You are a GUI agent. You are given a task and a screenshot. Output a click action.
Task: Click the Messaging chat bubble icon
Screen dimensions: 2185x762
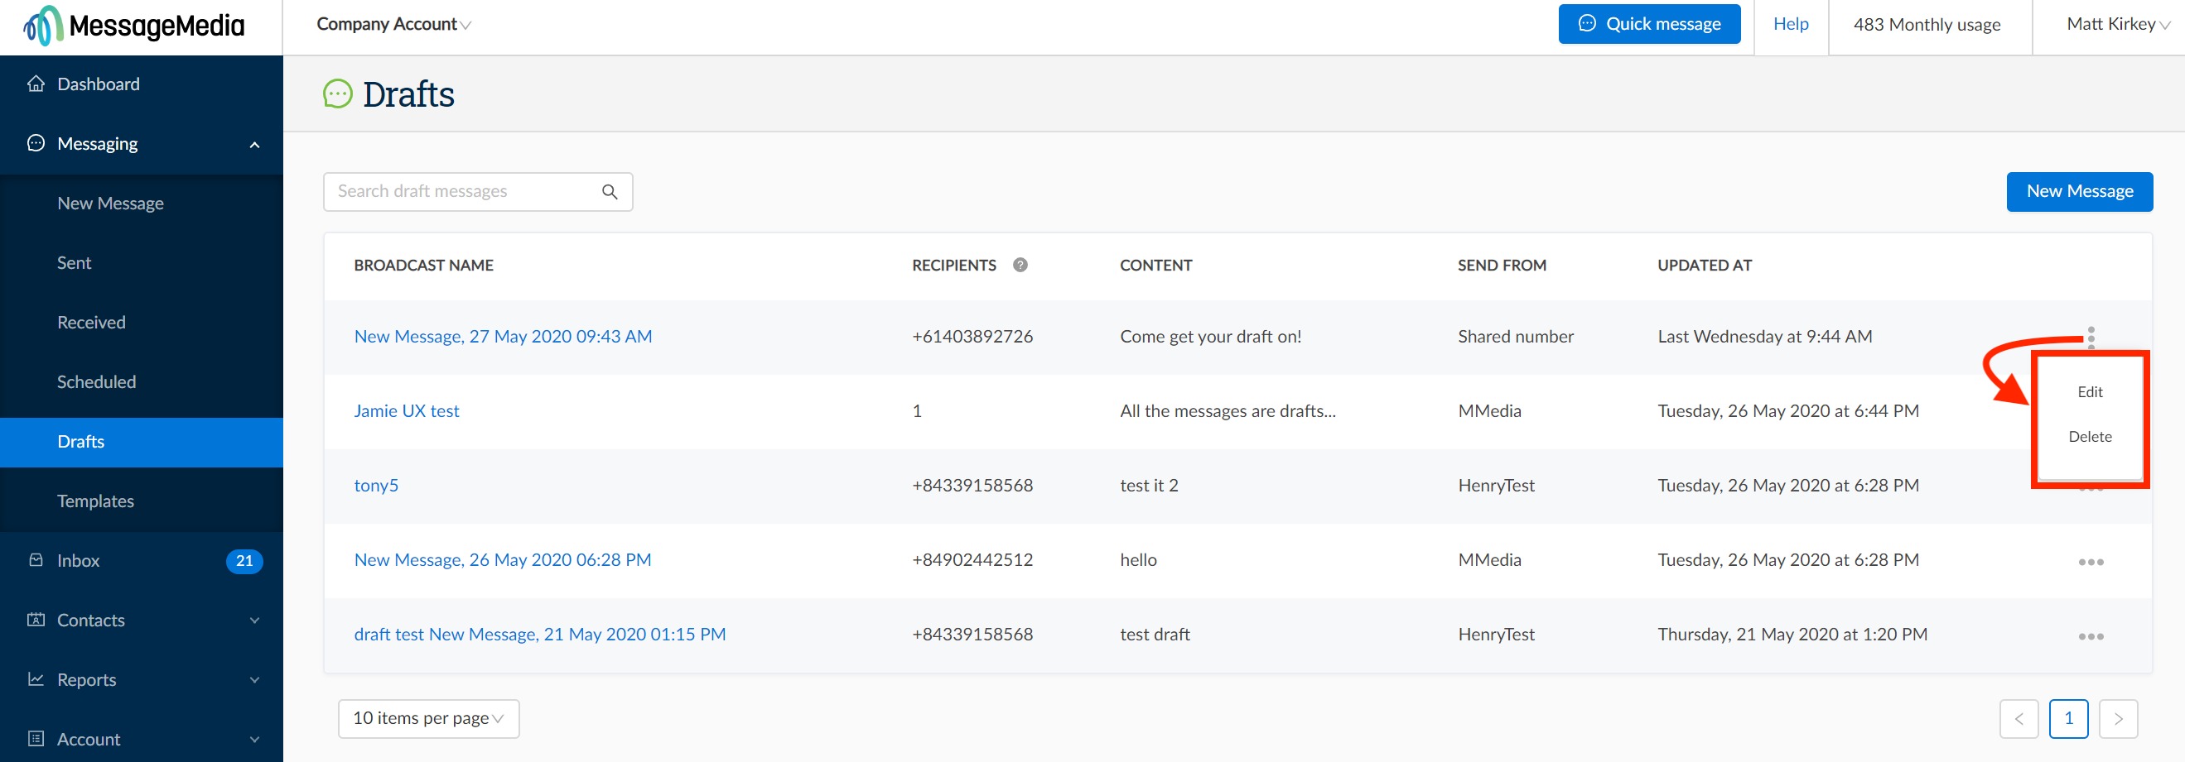tap(36, 143)
